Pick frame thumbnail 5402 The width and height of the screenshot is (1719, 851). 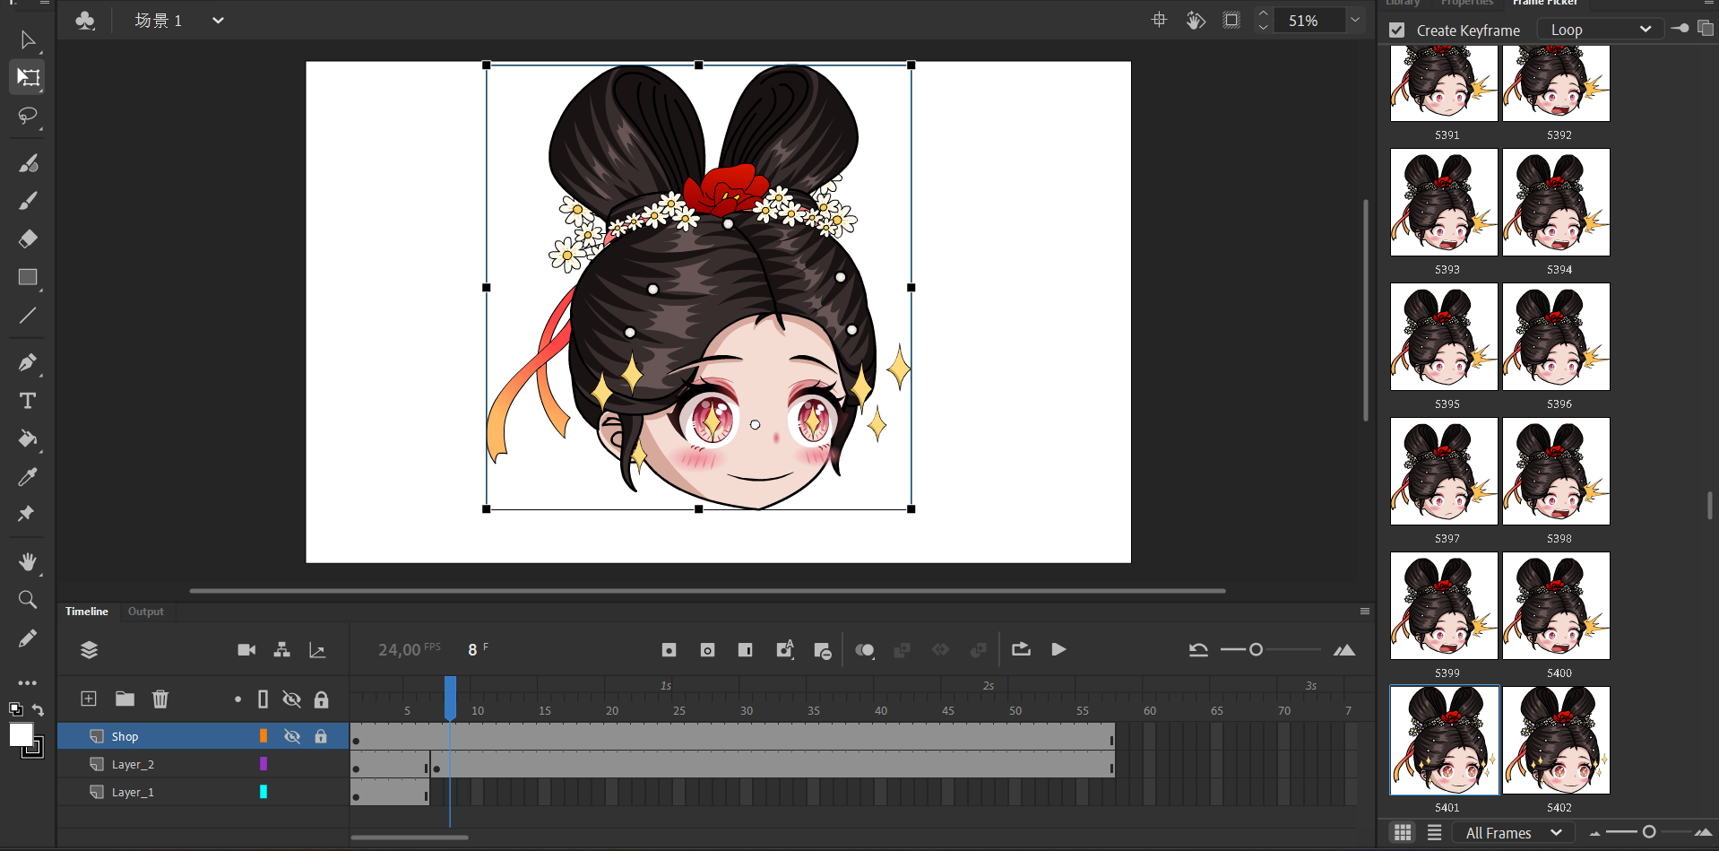point(1556,741)
